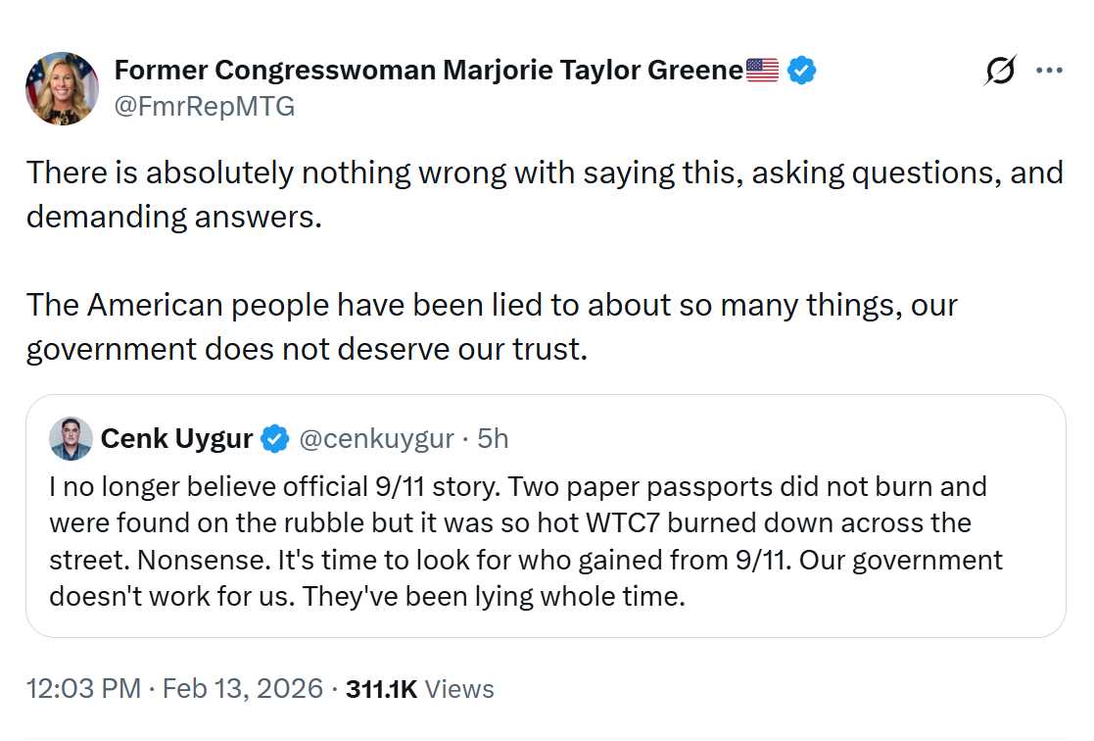
Task: Click the word Views beside the count
Action: coord(460,689)
